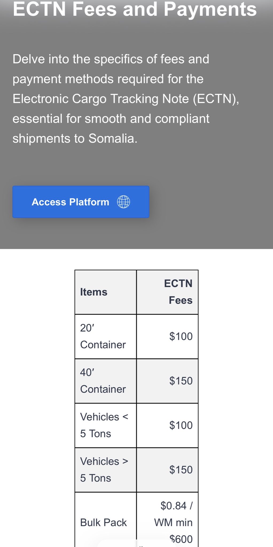Screen dimensions: 273x547
Task: Click the globe icon on Access Platform
Action: 123,202
